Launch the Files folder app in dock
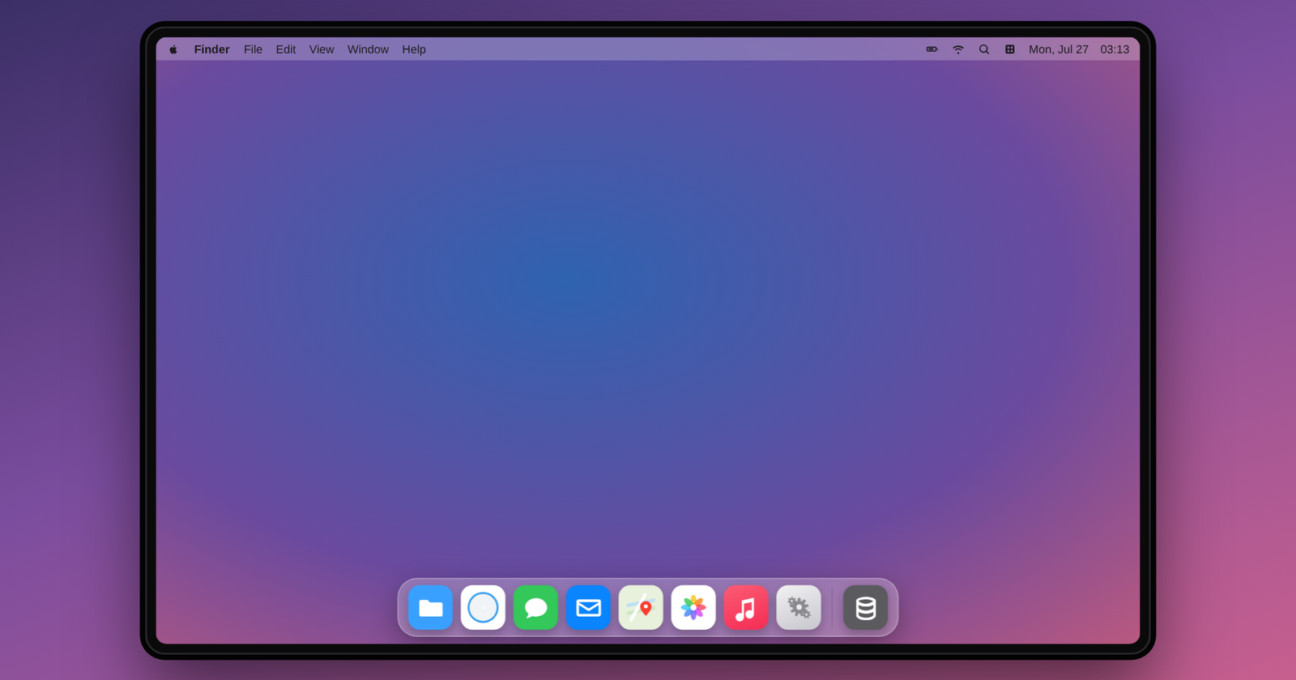Image resolution: width=1296 pixels, height=680 pixels. coord(431,607)
